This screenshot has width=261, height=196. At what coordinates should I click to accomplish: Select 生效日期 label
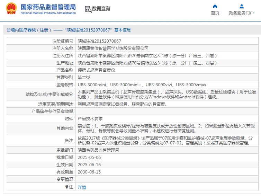(65, 165)
